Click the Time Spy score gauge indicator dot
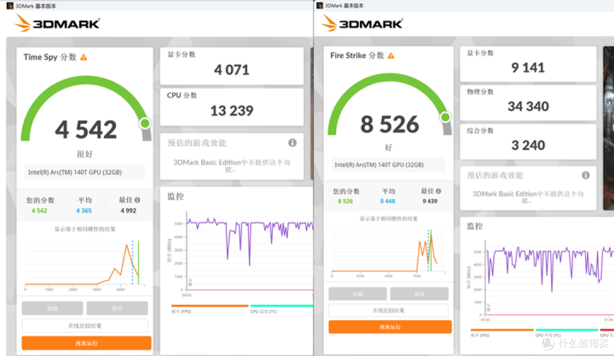The image size is (614, 356). coord(145,123)
